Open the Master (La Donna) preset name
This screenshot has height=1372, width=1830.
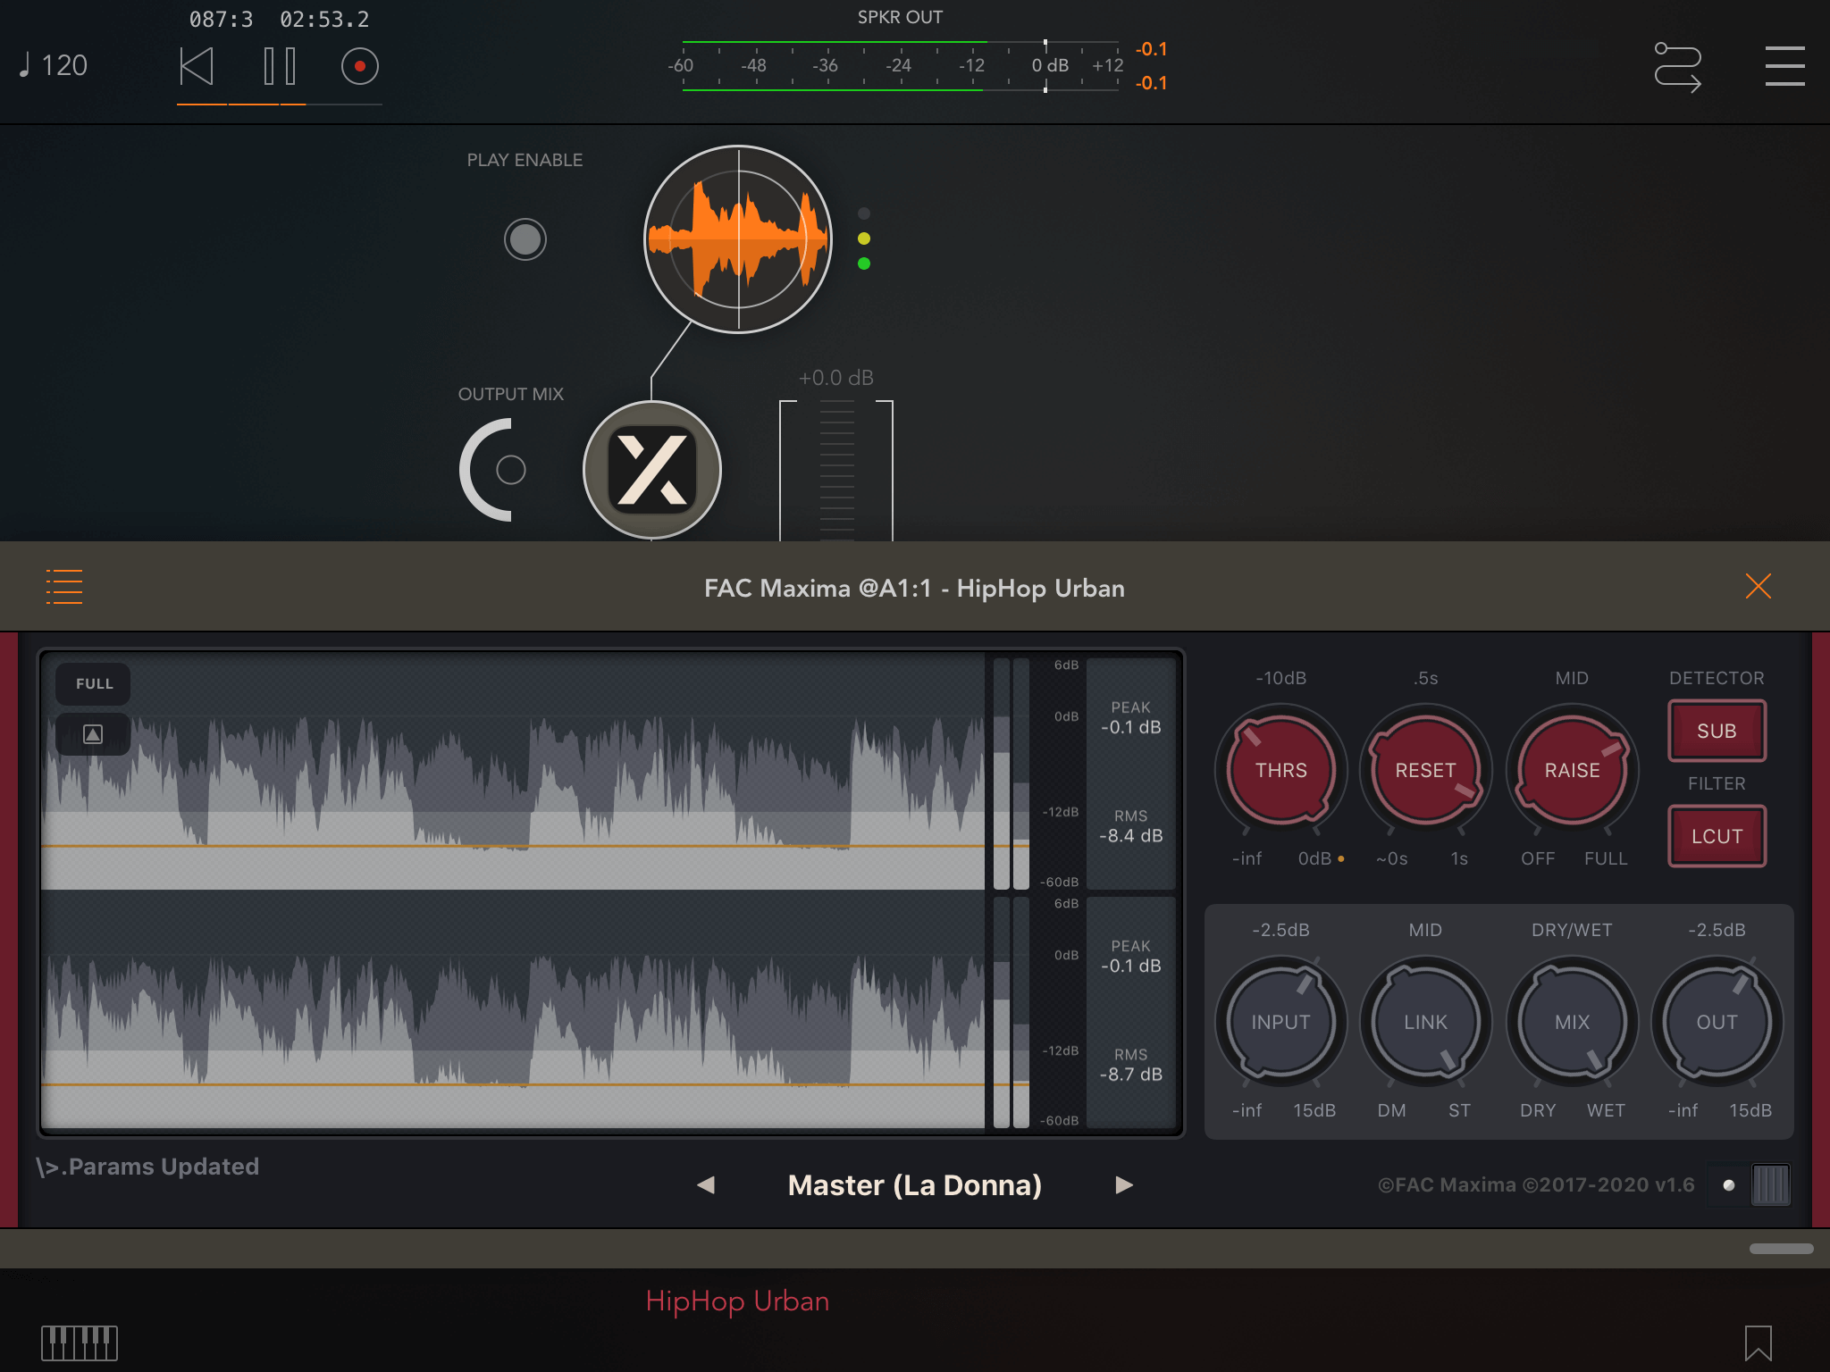click(915, 1184)
